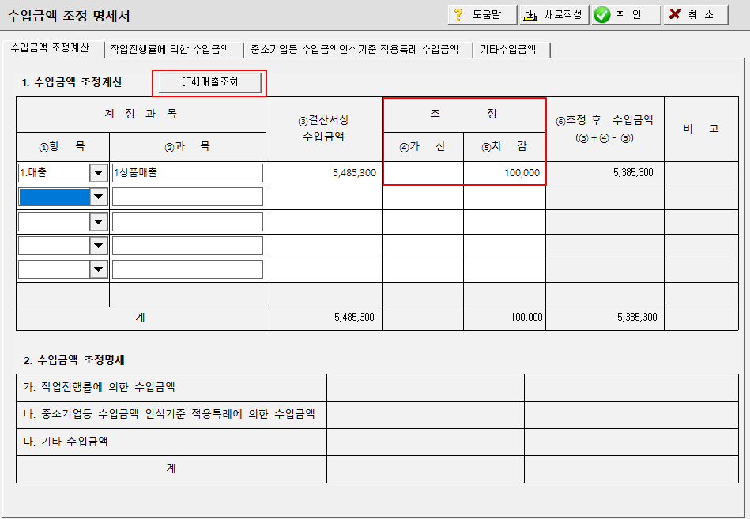Click the empty 가산 cell in 1.매출 row
The height and width of the screenshot is (519, 750).
click(423, 173)
